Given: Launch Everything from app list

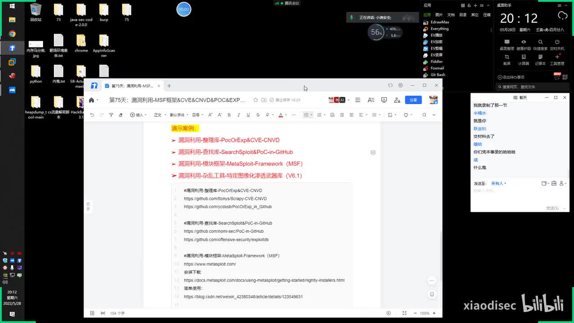Looking at the screenshot, I should [x=436, y=29].
